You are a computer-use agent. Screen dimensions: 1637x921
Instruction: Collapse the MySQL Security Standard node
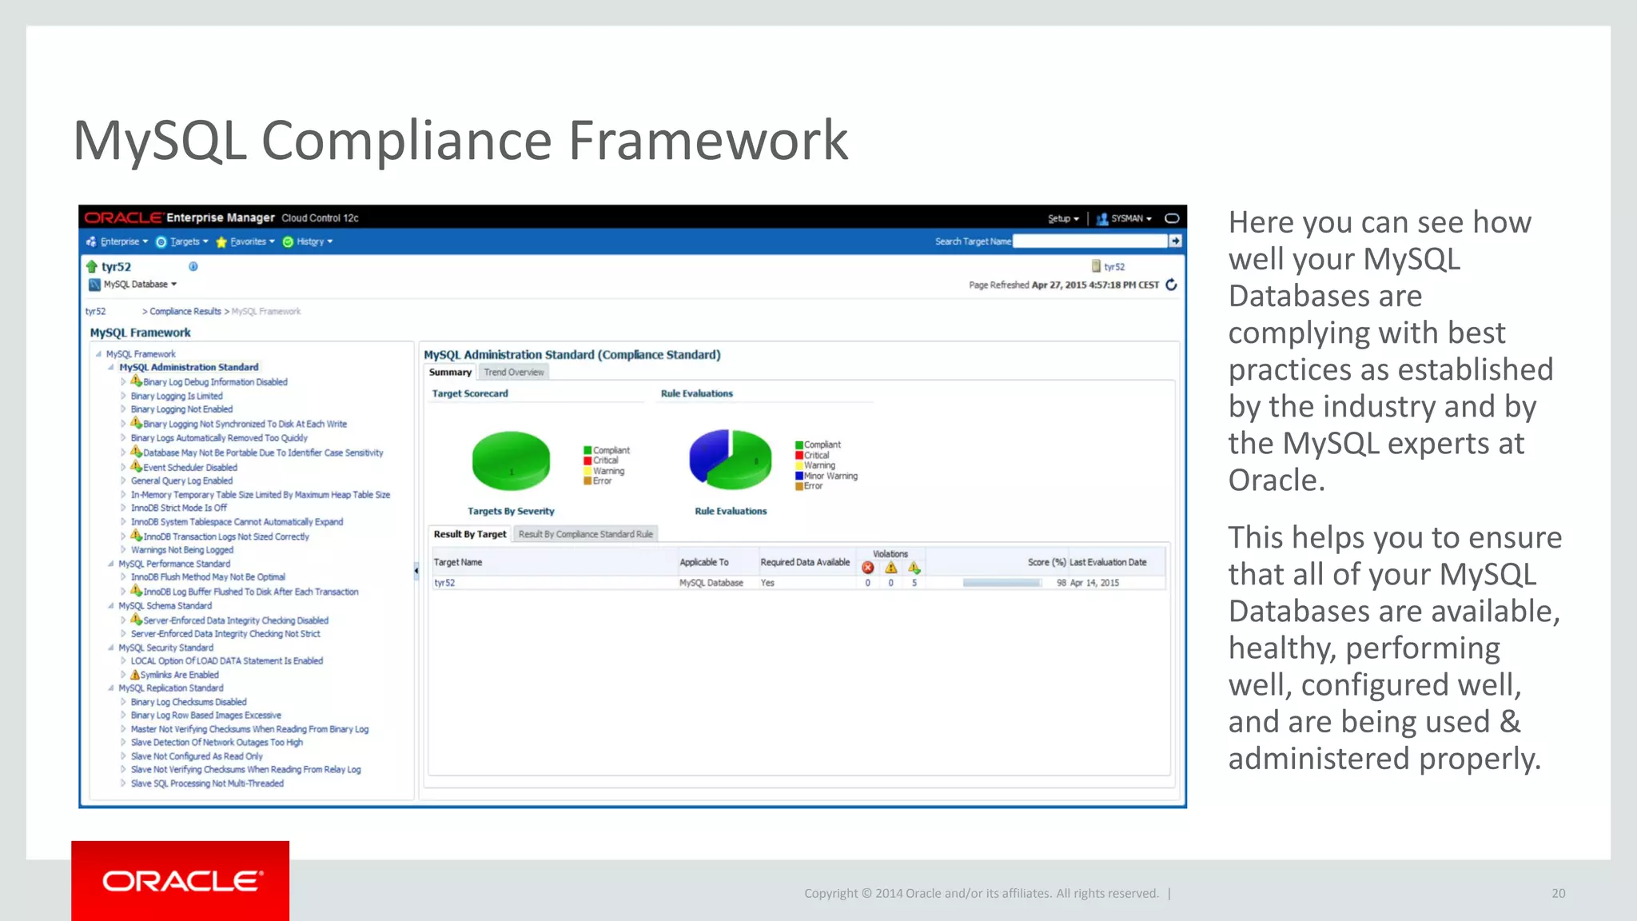[111, 648]
